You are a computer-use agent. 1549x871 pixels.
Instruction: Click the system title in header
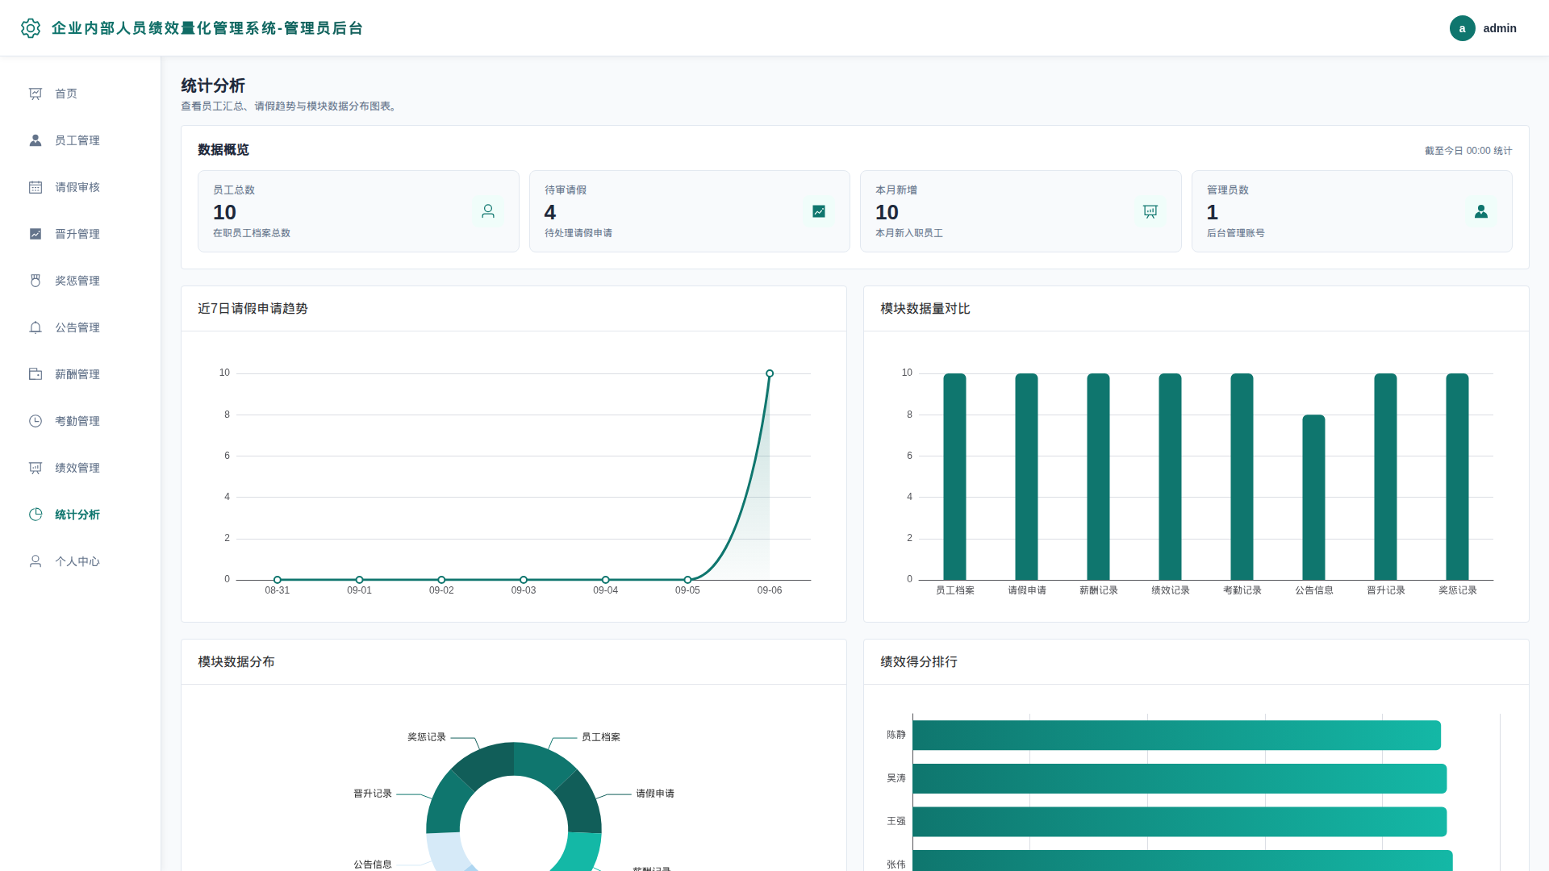click(207, 28)
